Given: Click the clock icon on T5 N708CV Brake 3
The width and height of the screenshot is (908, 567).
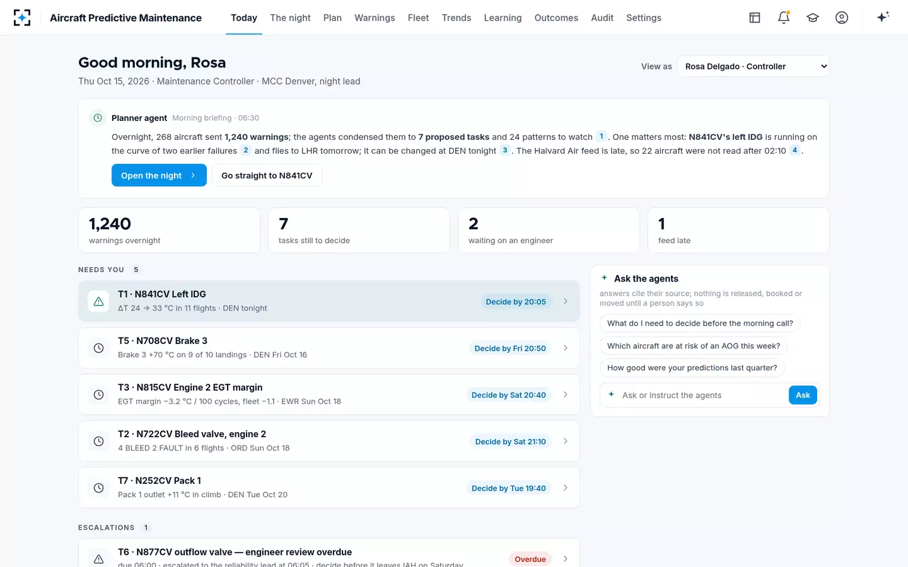Looking at the screenshot, I should (99, 348).
